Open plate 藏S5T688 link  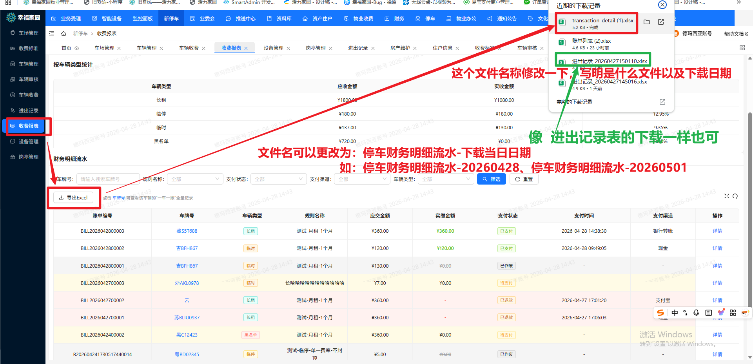coord(187,231)
